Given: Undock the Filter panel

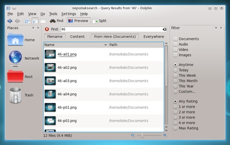Looking at the screenshot, I should coord(216,28).
